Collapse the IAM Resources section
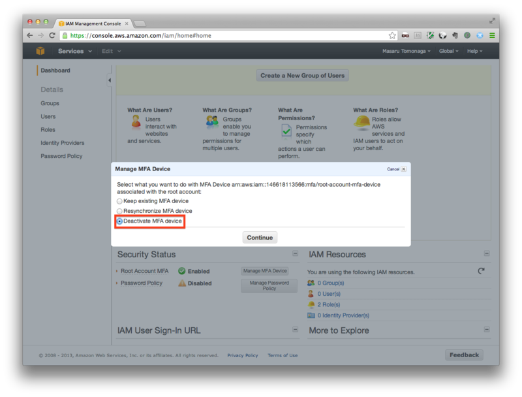 [487, 253]
